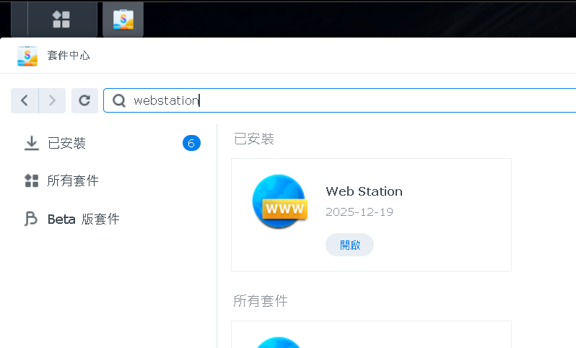Click the Package Center taskbar icon
576x348 pixels.
pyautogui.click(x=123, y=19)
